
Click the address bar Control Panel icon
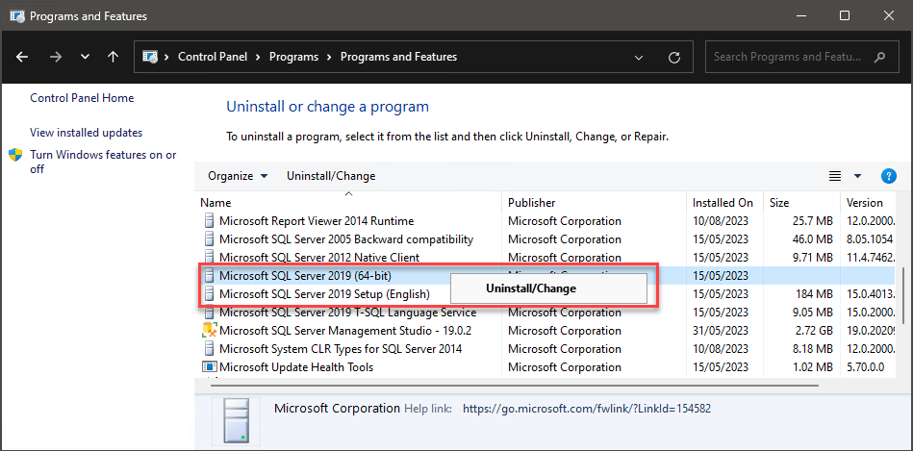coord(150,57)
